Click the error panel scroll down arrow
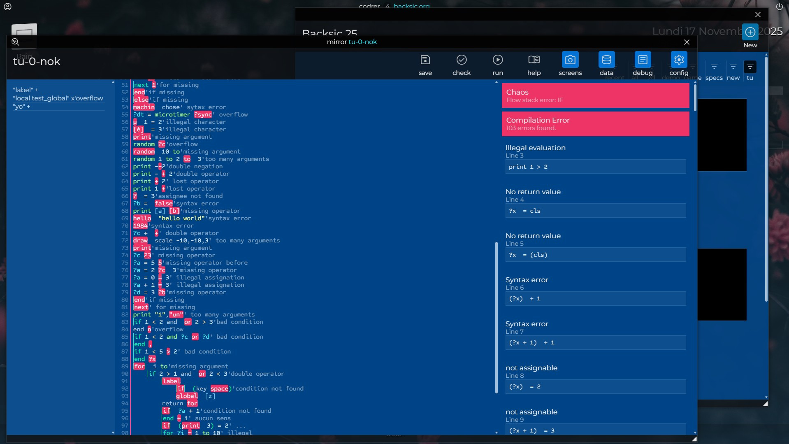The width and height of the screenshot is (789, 444). (695, 432)
